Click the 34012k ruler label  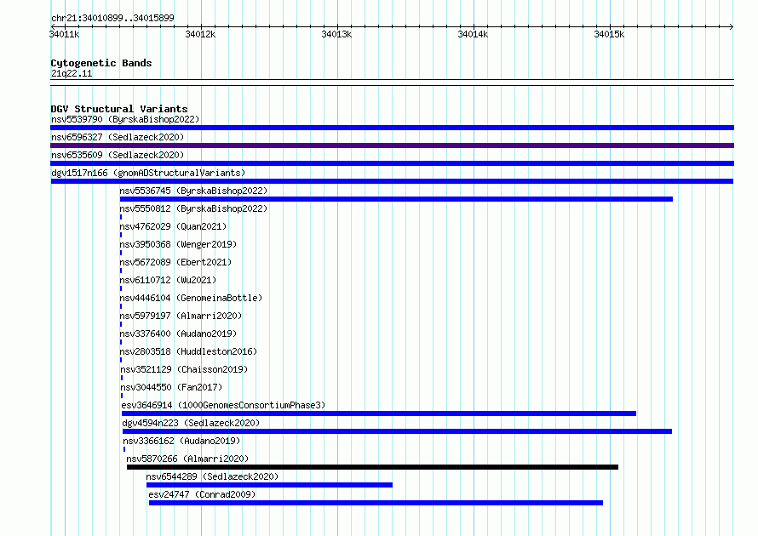click(x=201, y=34)
